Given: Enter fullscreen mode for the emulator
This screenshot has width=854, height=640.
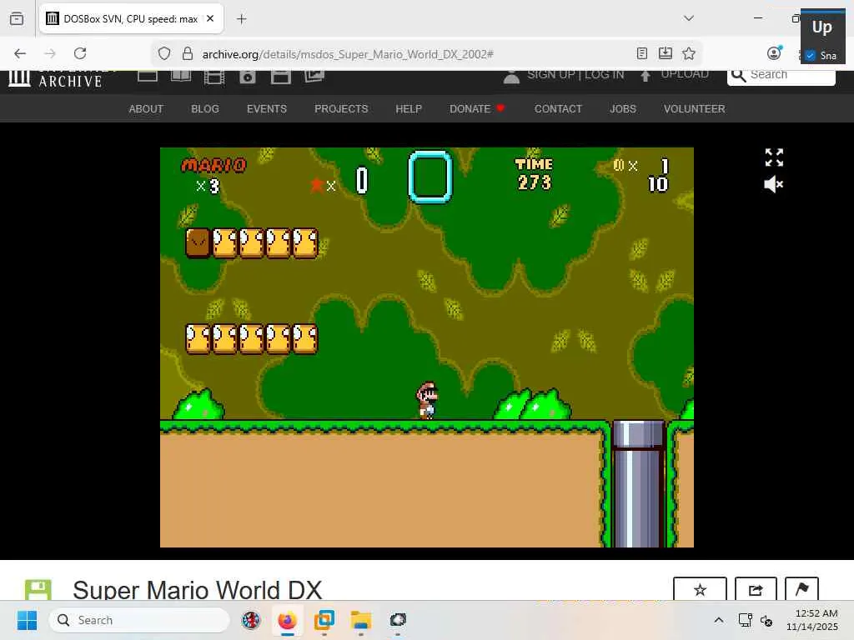Looking at the screenshot, I should tap(773, 157).
